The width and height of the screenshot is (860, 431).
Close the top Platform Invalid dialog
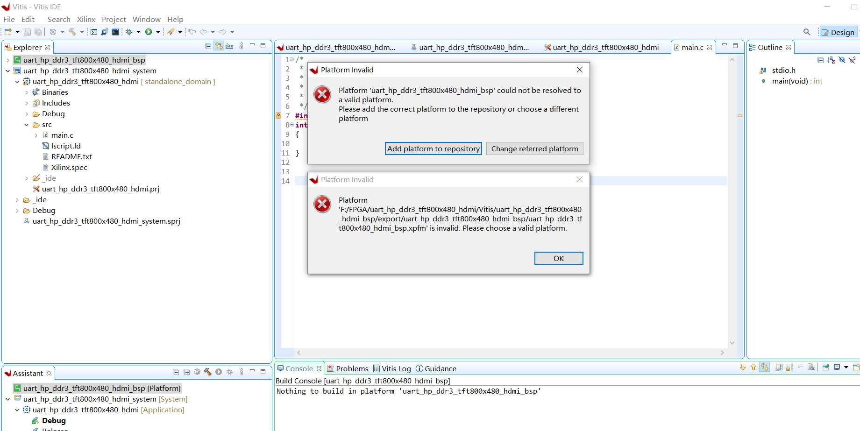pyautogui.click(x=579, y=70)
